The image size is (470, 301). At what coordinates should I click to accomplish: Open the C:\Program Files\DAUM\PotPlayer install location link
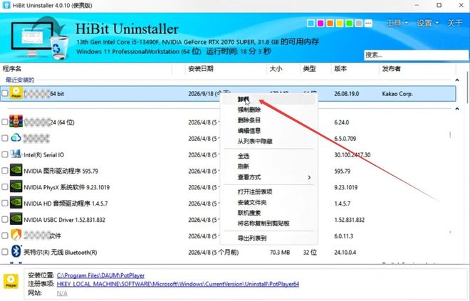point(100,275)
